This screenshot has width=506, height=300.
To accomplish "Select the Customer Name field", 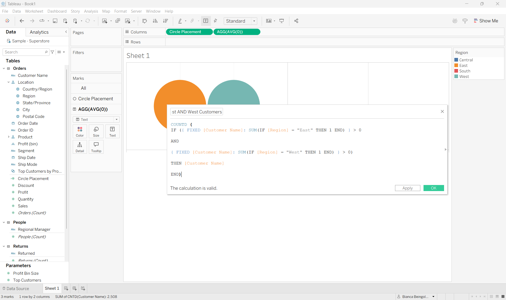I will [x=33, y=76].
